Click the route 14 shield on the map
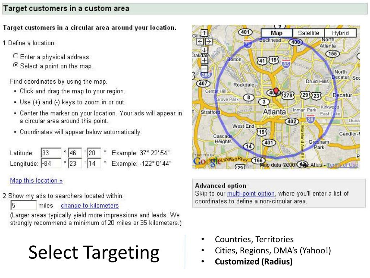The image size is (370, 278). pos(249,146)
